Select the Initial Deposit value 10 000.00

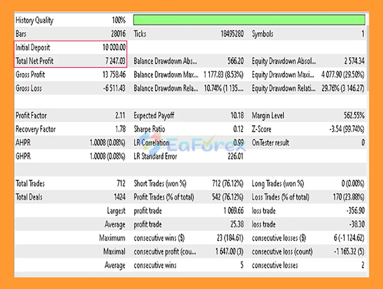114,47
